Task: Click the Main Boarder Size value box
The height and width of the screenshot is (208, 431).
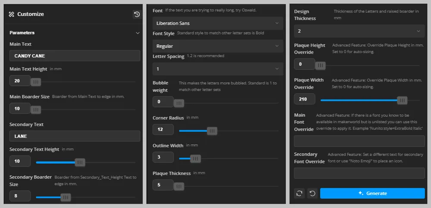Action: 20,109
